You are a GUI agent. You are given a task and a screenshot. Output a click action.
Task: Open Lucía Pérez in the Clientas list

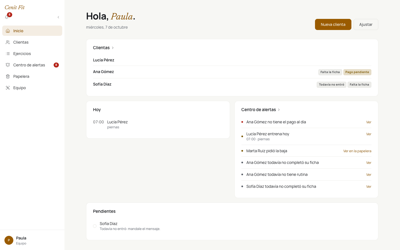(232, 60)
